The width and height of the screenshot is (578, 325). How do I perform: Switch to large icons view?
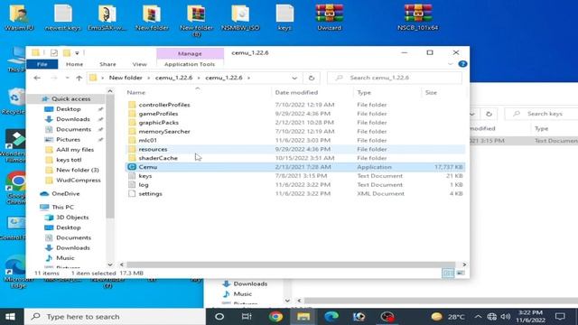461,273
